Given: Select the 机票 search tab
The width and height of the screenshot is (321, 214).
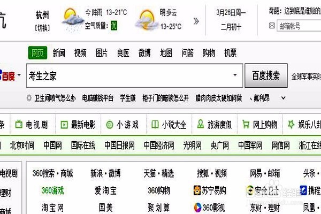Looking at the screenshot, I should [x=230, y=53].
